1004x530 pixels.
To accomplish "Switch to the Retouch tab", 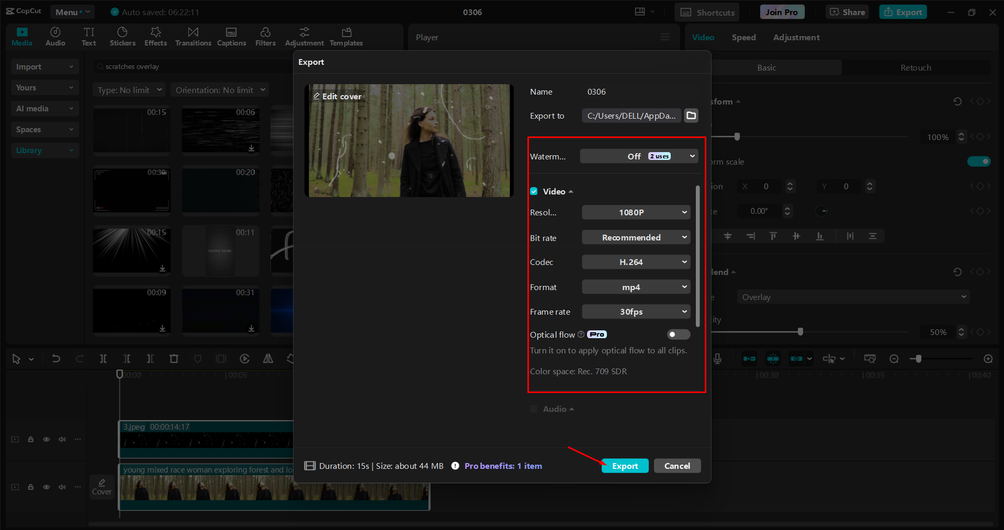I will 916,67.
